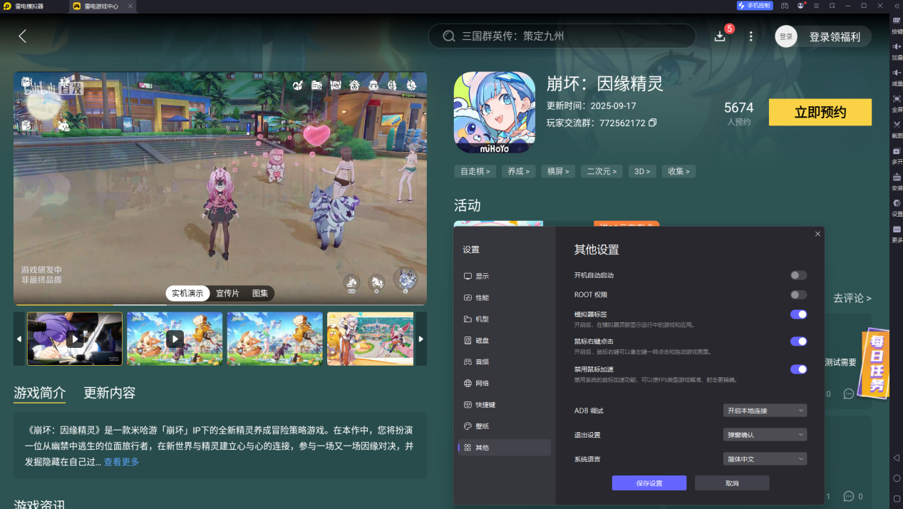Click the 手机控制 phone control button
This screenshot has width=903, height=509.
[755, 6]
